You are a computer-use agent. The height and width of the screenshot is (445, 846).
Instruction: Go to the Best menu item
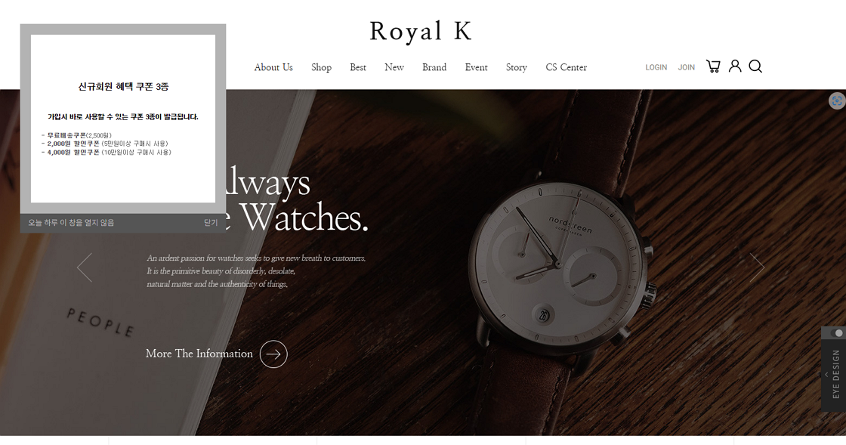358,67
